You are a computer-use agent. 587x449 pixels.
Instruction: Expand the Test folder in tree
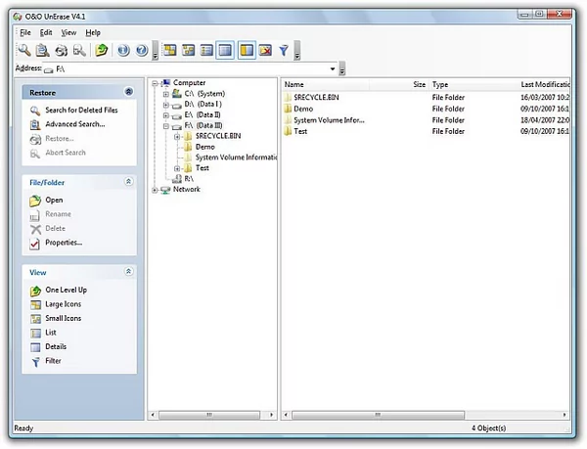point(177,168)
